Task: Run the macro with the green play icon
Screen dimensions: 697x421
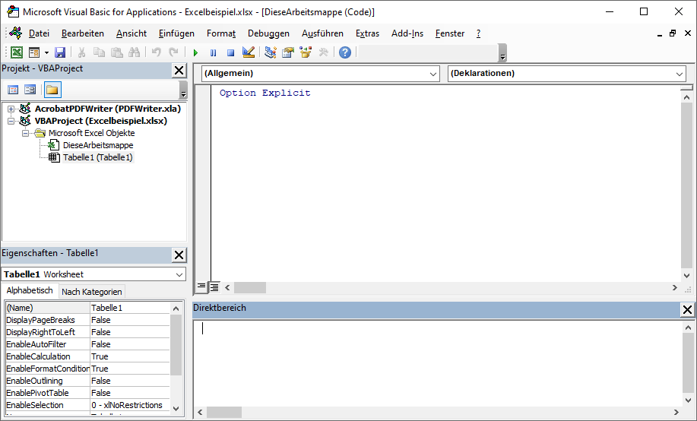Action: [x=195, y=52]
